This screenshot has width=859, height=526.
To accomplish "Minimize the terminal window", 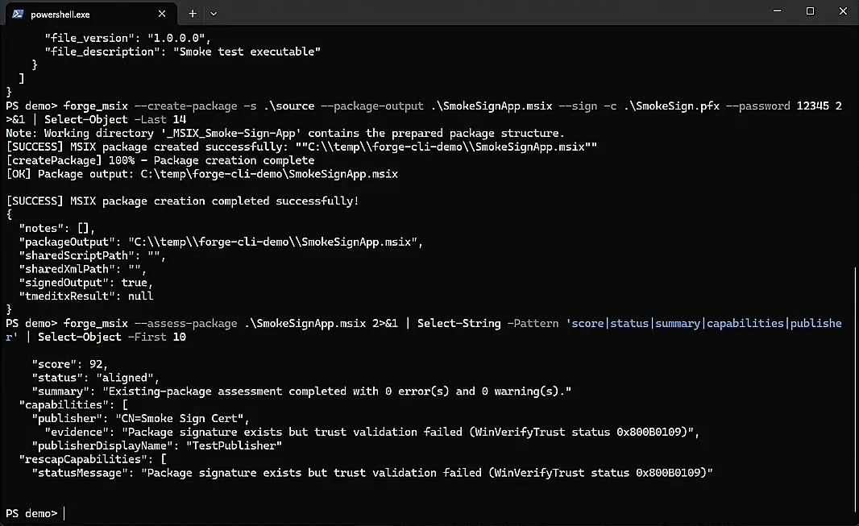I will pos(778,11).
